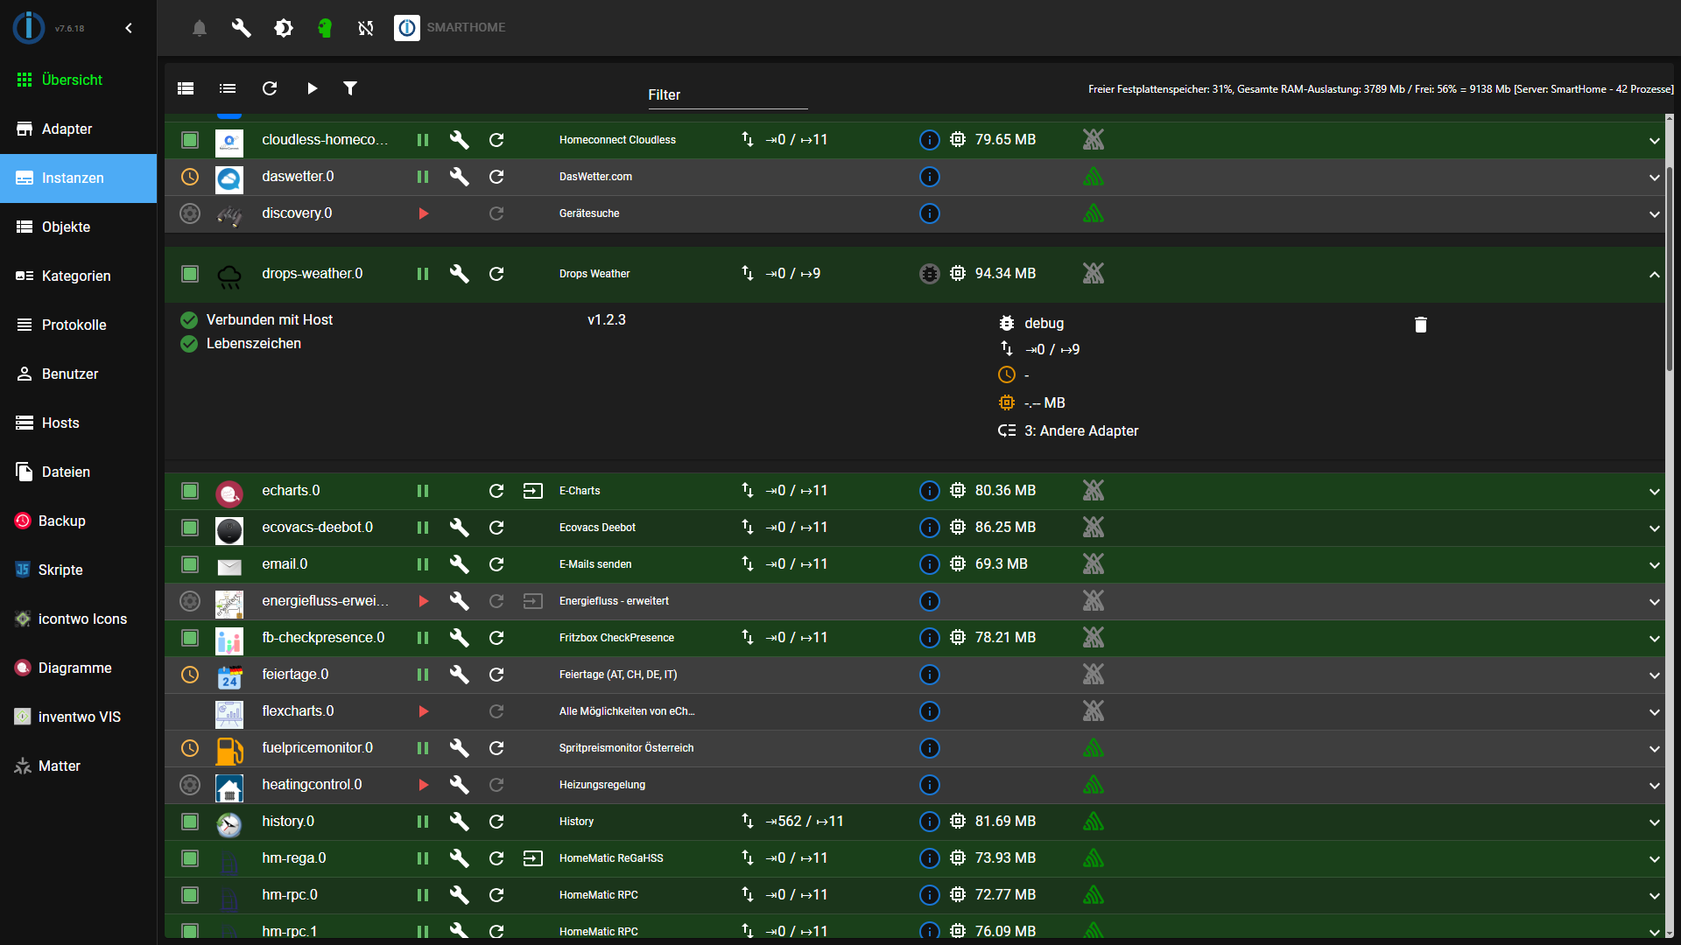Expand the ecovacs-deebot.0 row

(1654, 528)
